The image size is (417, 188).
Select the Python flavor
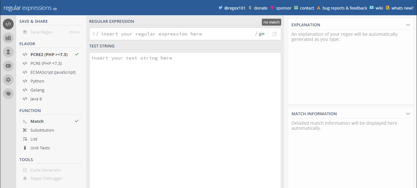pos(38,81)
